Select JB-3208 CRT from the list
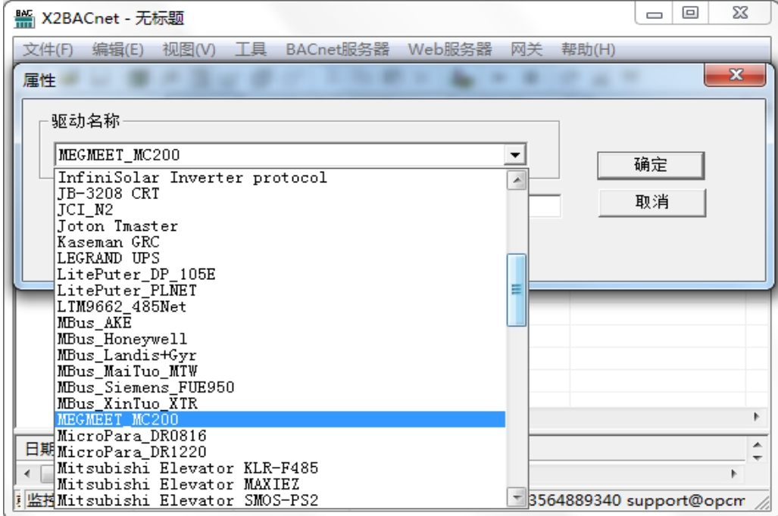778x516 pixels. pyautogui.click(x=280, y=194)
